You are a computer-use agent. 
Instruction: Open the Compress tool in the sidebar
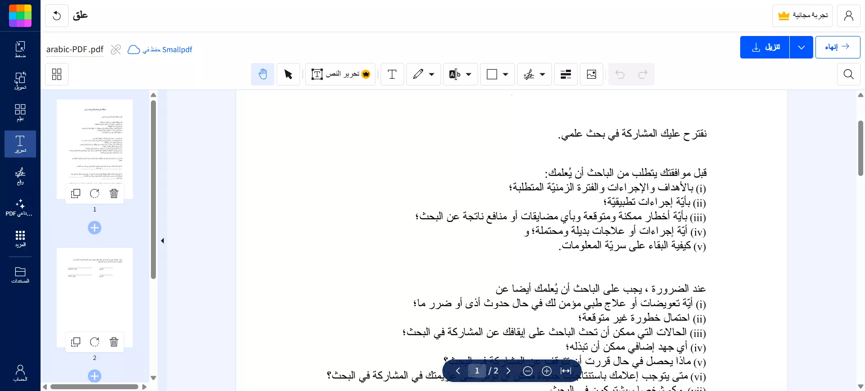[20, 49]
